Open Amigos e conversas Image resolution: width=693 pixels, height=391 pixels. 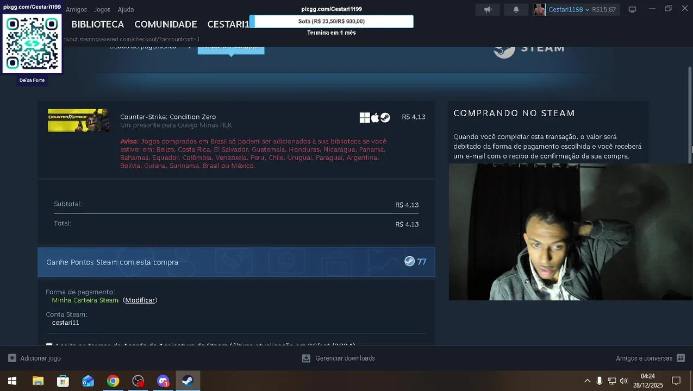coord(644,358)
